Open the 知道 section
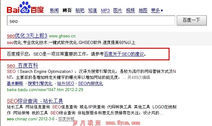This screenshot has height=126, width=212. click(92, 11)
